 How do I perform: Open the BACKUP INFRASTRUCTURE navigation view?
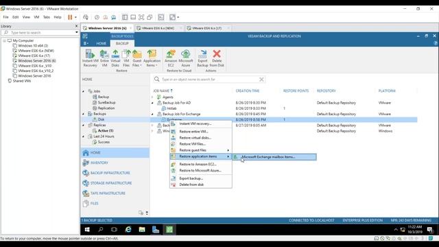click(x=115, y=173)
